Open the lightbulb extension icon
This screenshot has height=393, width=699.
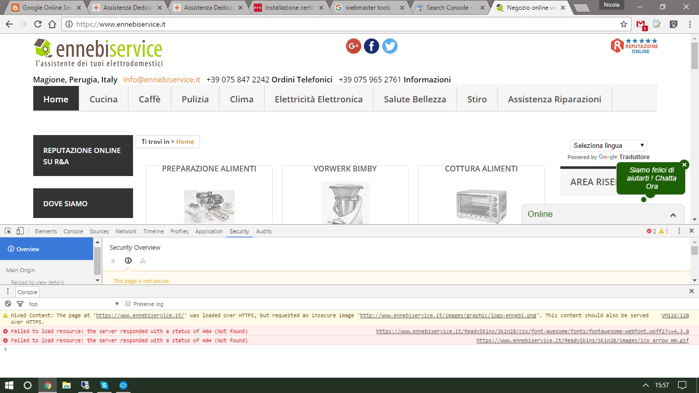point(673,24)
